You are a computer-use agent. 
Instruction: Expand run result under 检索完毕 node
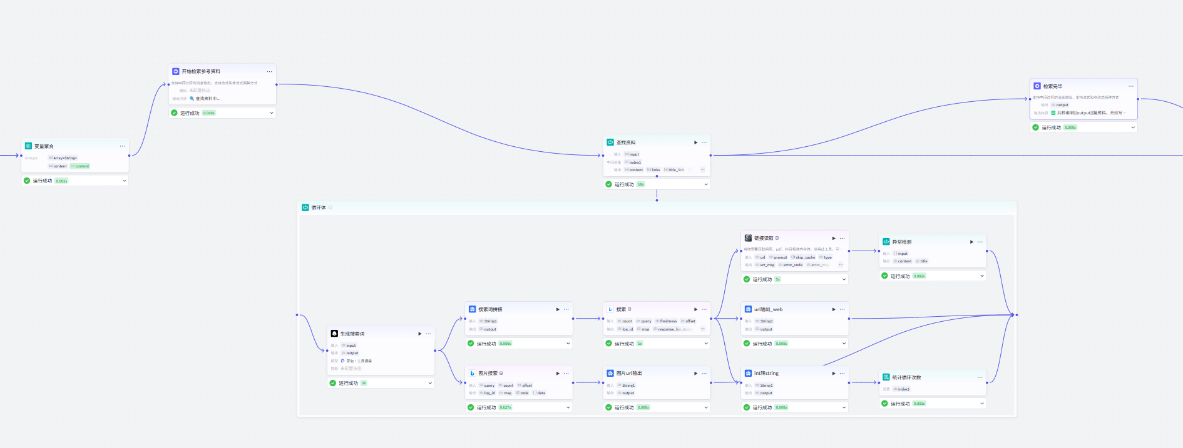tap(1133, 127)
